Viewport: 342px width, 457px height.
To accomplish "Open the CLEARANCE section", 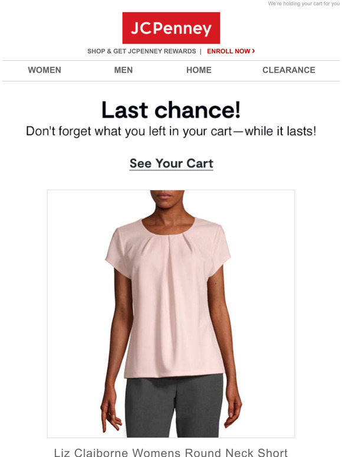I will click(x=289, y=70).
